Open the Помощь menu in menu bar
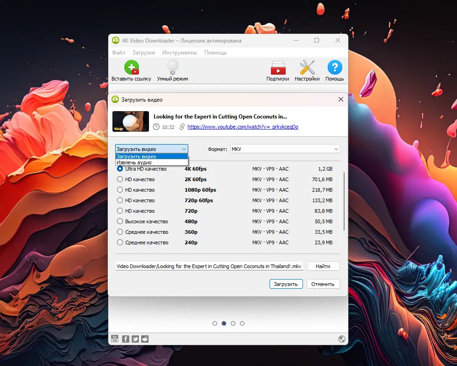The width and height of the screenshot is (457, 366). (x=215, y=53)
